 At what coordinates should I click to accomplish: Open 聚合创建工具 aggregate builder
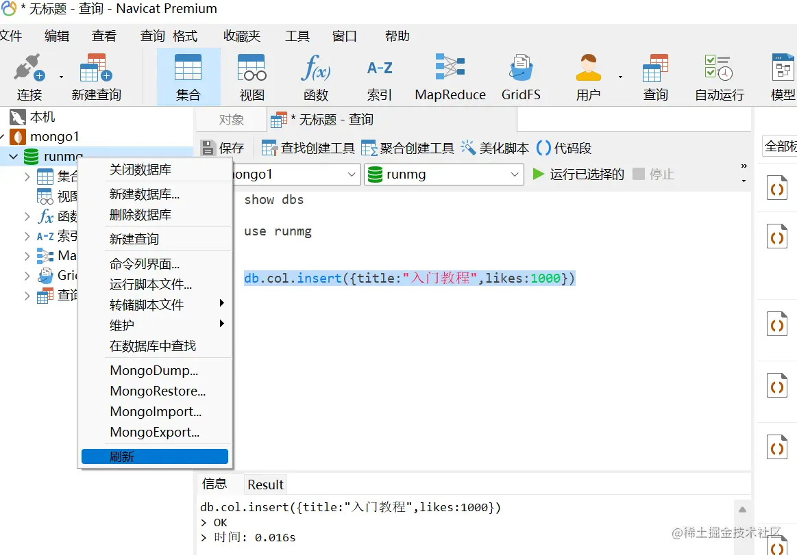pos(408,149)
